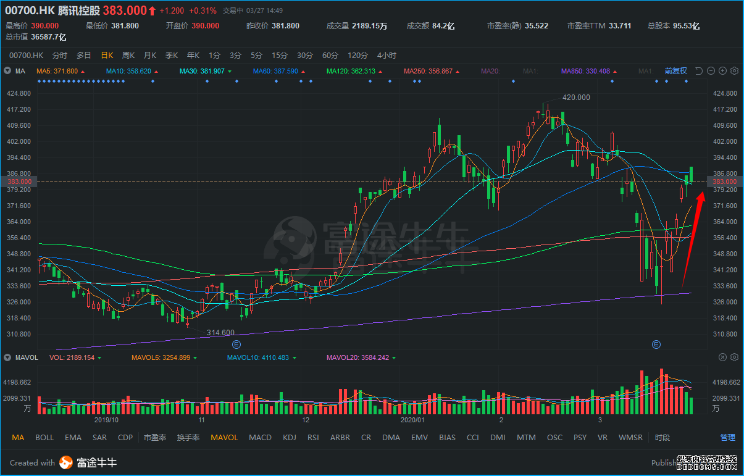The width and height of the screenshot is (744, 476).
Task: Switch to the 60分 chart period
Action: pos(330,55)
